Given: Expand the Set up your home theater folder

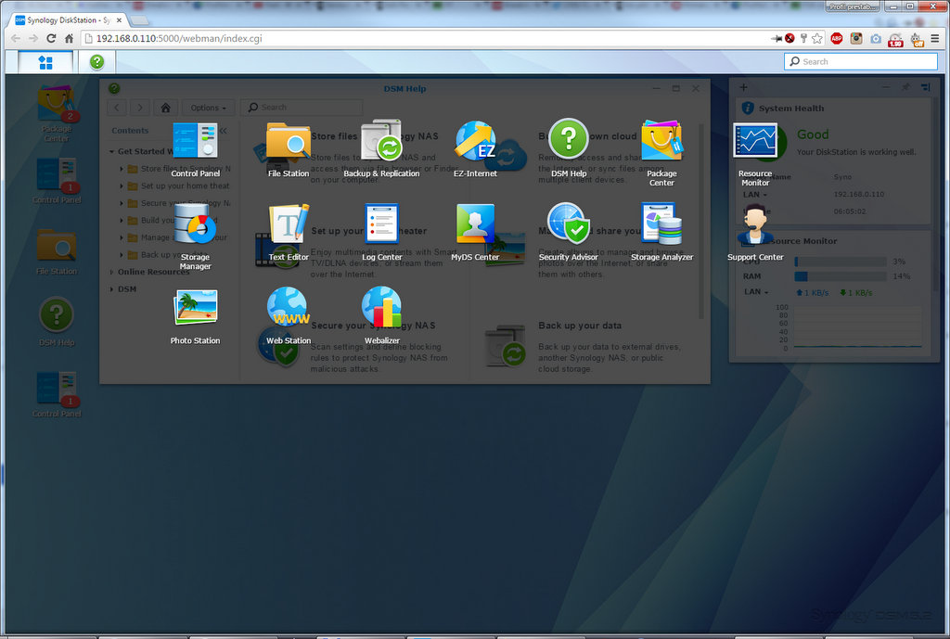Looking at the screenshot, I should tap(122, 185).
